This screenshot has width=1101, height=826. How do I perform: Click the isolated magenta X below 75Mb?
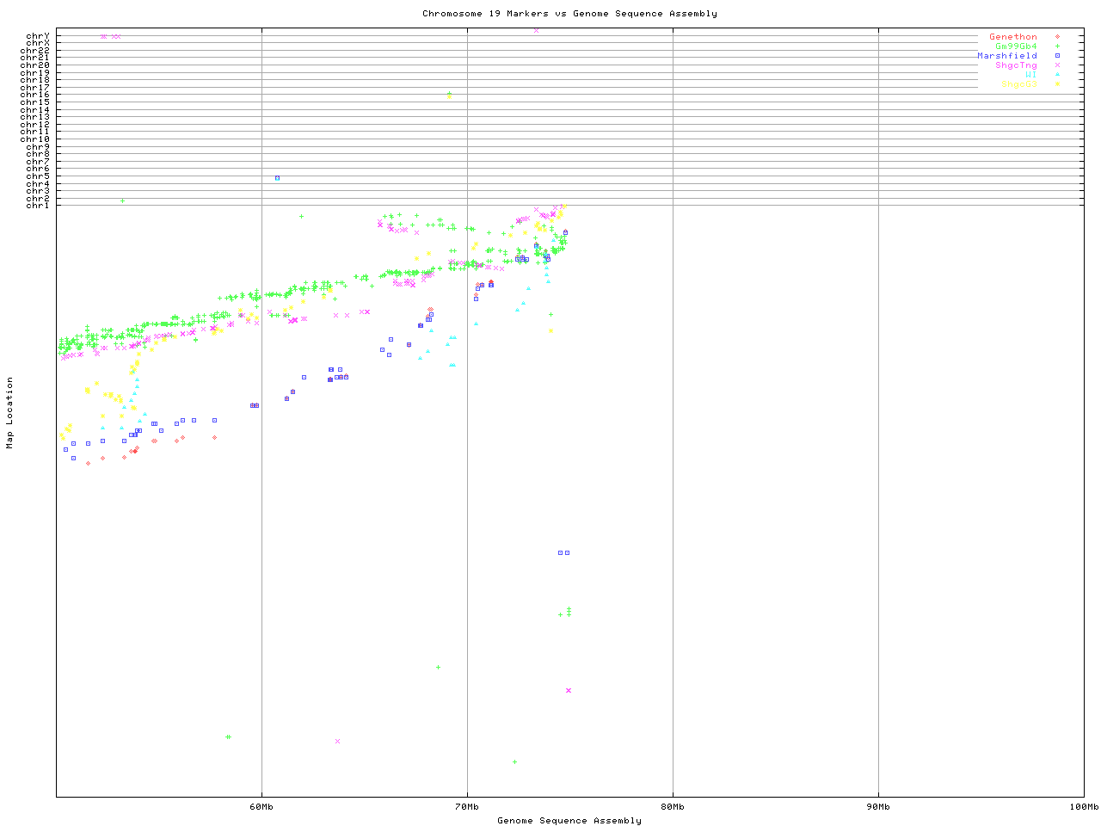[x=569, y=690]
